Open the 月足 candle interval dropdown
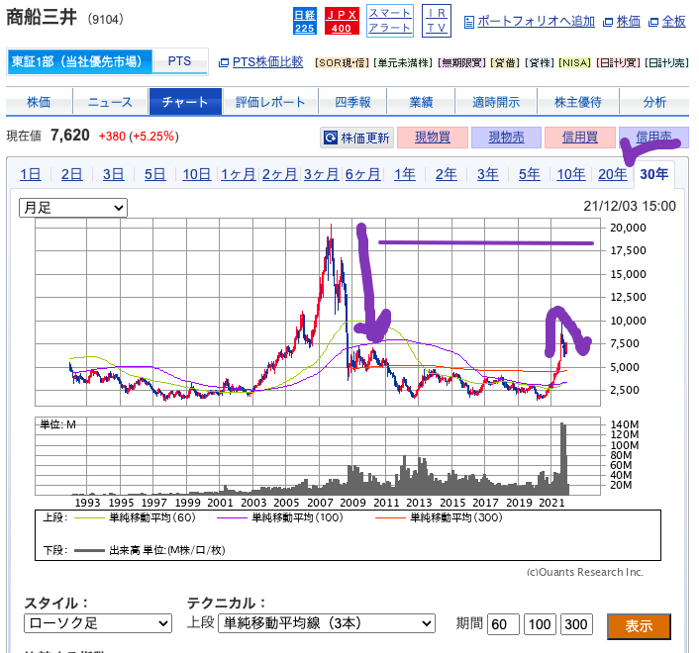 coord(73,208)
